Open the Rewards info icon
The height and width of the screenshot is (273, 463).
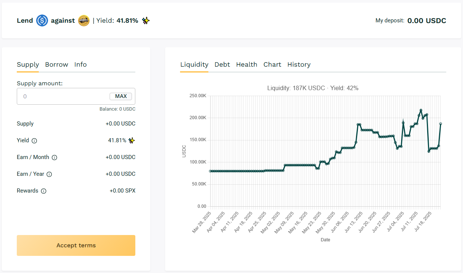(44, 191)
